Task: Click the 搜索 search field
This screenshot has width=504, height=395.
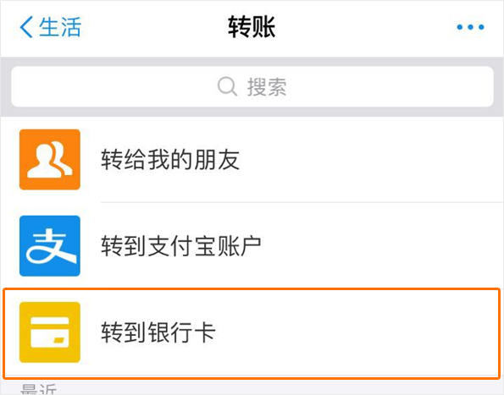Action: [x=252, y=86]
